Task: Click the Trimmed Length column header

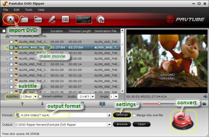Action: pyautogui.click(x=80, y=31)
